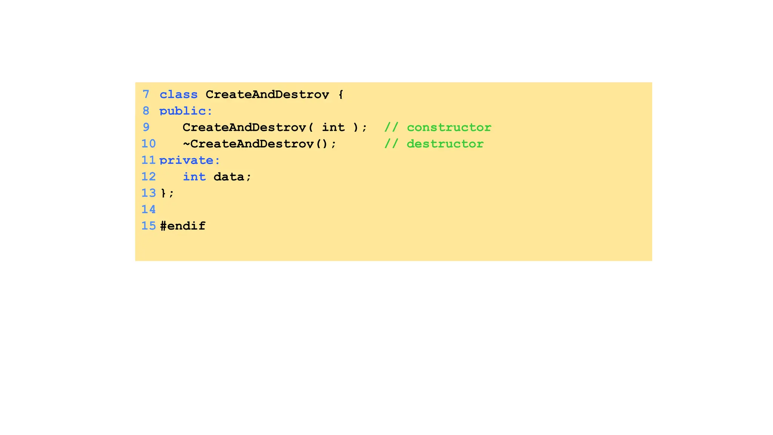Click the line number 7
The width and height of the screenshot is (773, 435).
(x=146, y=94)
